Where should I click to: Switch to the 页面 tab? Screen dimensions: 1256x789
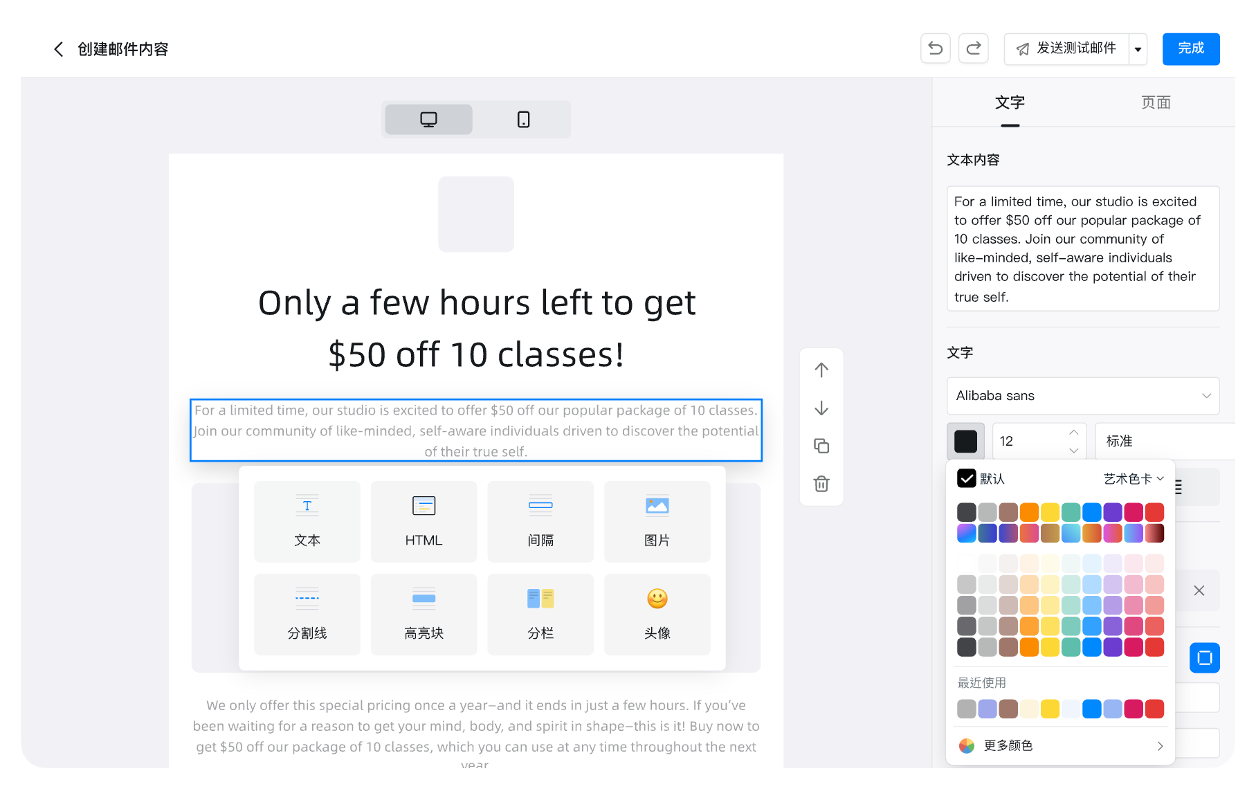1156,102
